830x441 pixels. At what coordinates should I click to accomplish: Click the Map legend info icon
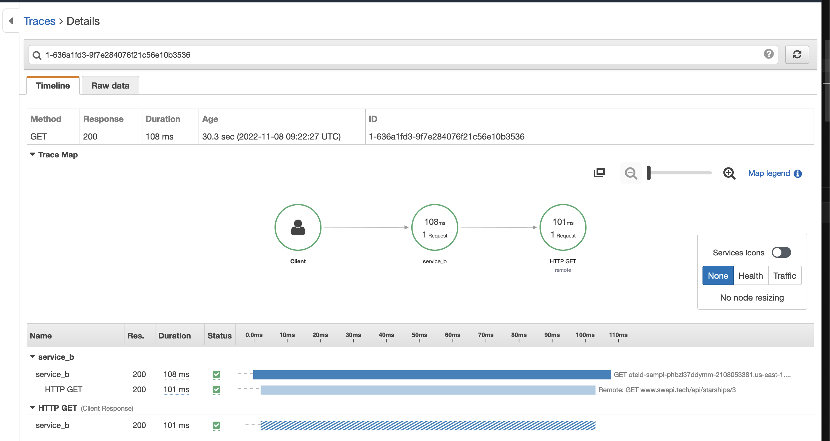pyautogui.click(x=798, y=174)
